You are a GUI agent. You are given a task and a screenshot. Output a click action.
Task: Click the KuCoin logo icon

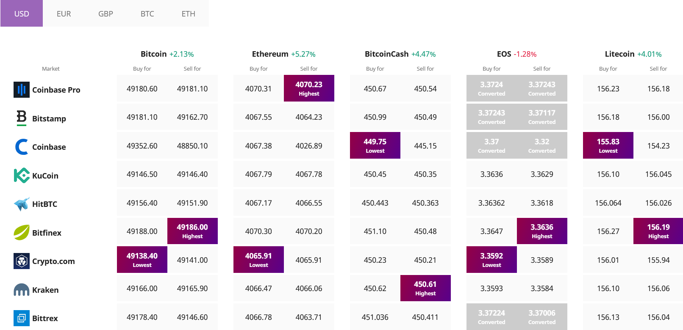[x=22, y=175]
